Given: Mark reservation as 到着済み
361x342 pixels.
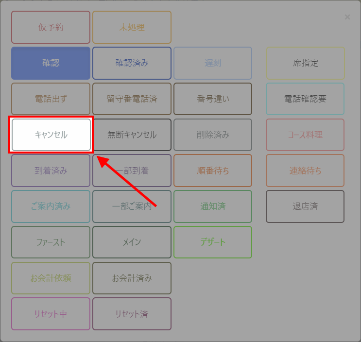Looking at the screenshot, I should point(51,171).
